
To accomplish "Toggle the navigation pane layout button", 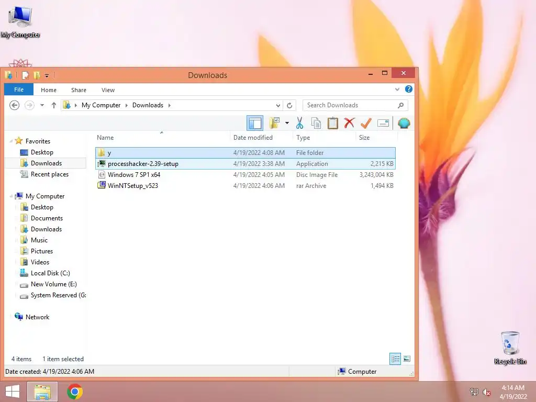I will coord(255,123).
